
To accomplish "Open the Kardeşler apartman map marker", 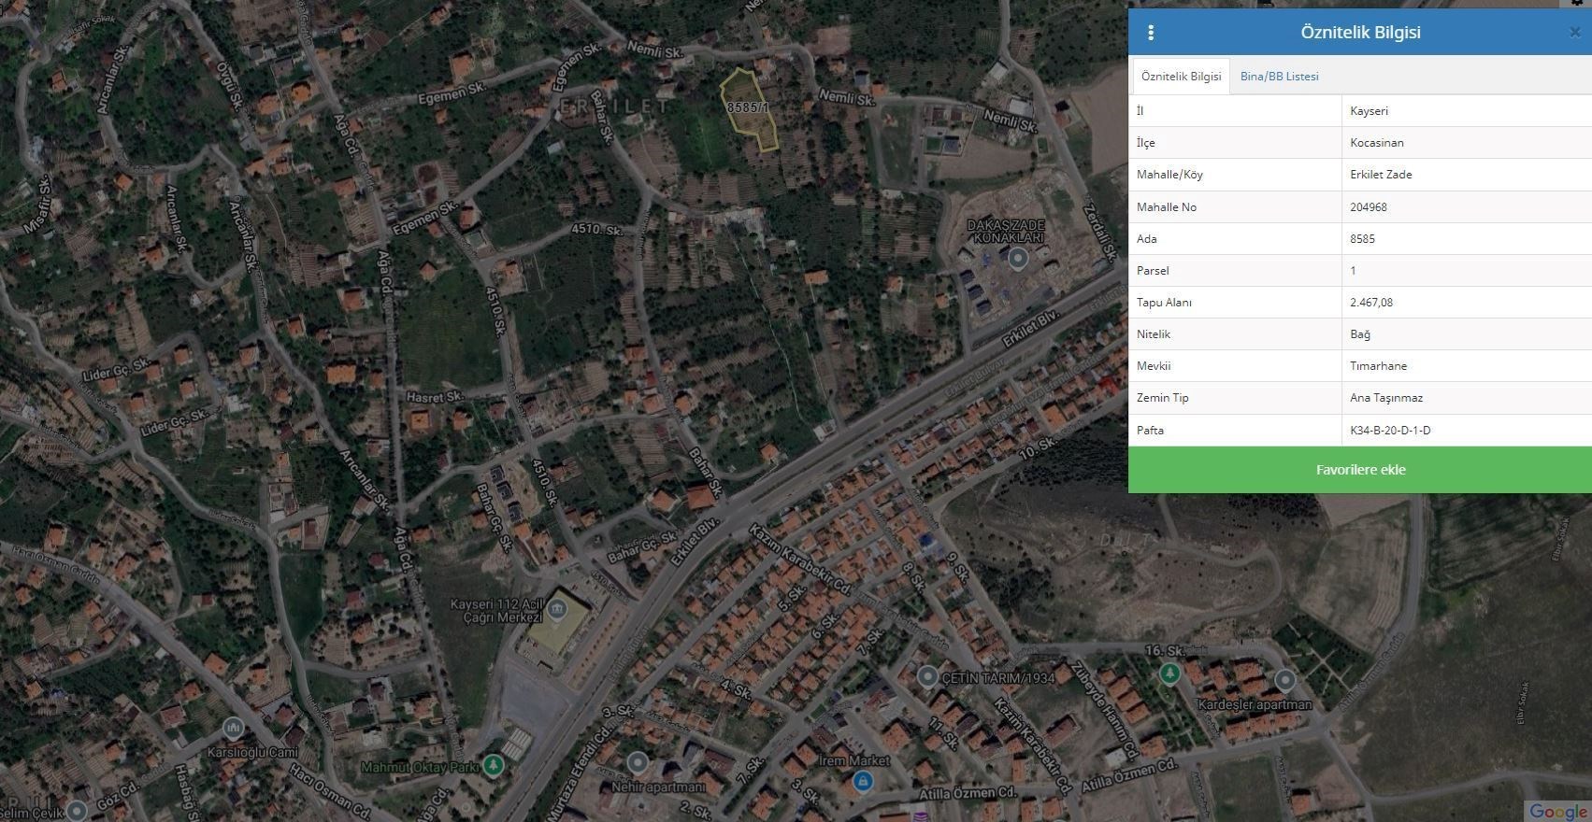I will [x=1285, y=680].
